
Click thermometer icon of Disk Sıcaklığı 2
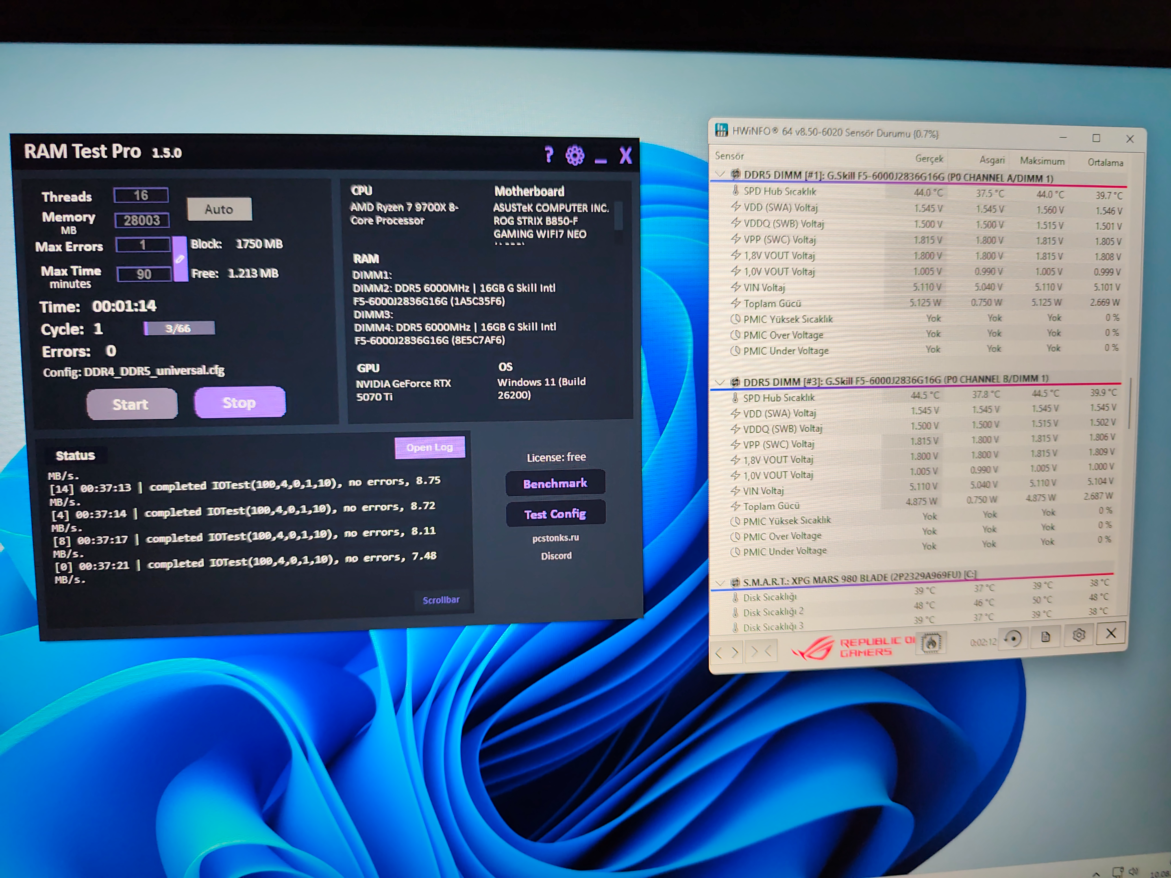[735, 612]
